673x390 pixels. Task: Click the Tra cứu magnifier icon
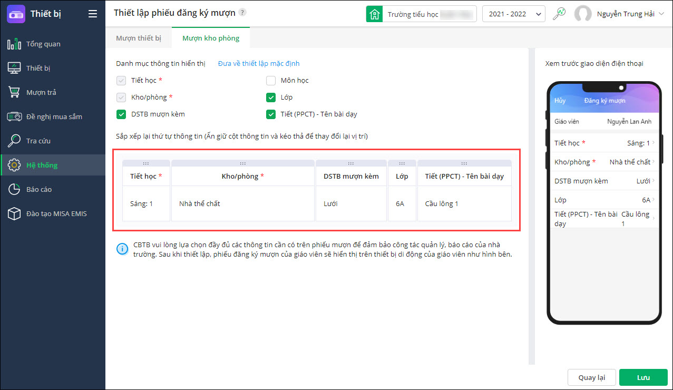tap(14, 141)
